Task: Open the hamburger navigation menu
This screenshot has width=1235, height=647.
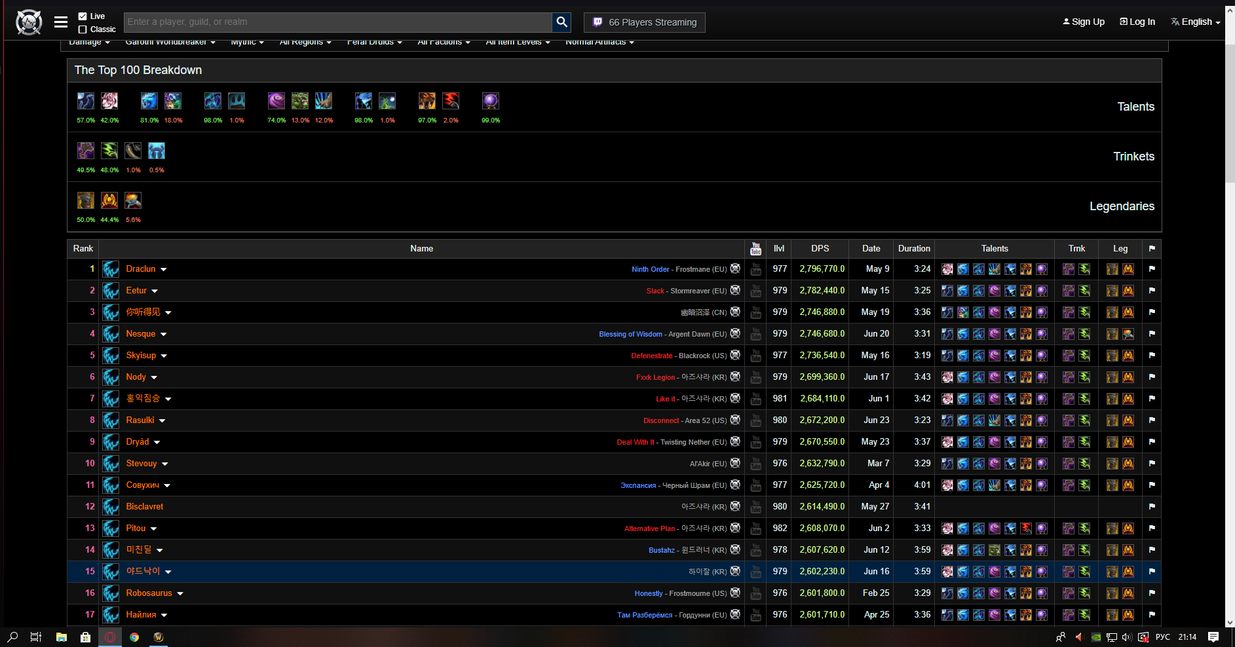Action: 61,22
